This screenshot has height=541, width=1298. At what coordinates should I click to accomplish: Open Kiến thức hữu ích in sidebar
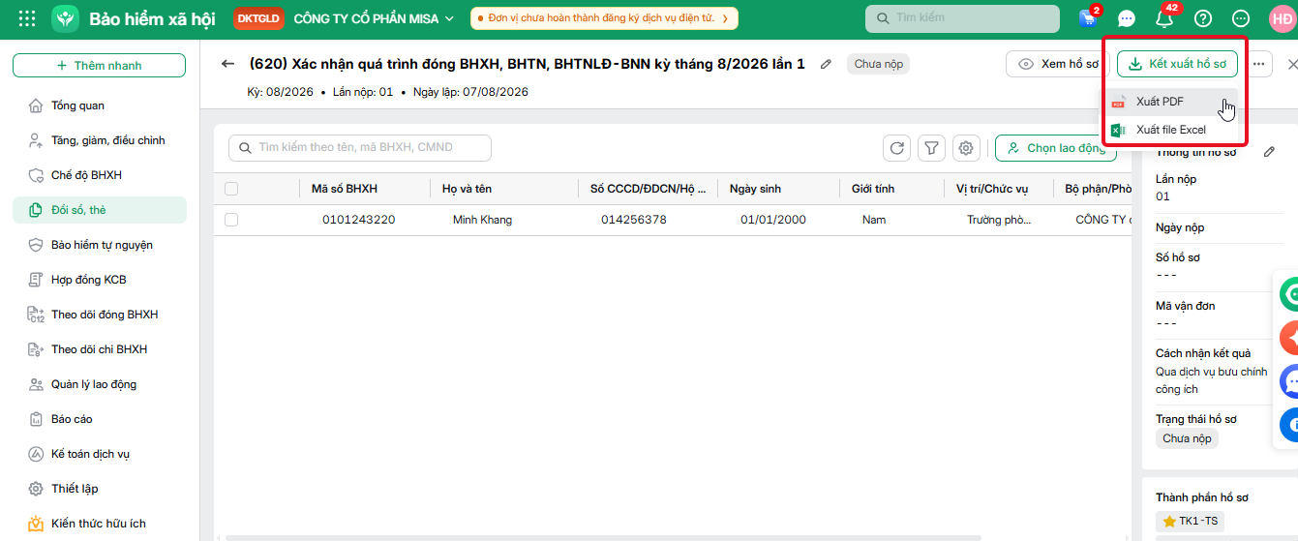pos(100,524)
